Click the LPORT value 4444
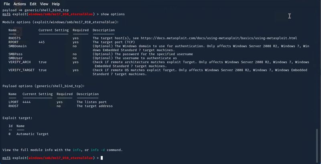The width and height of the screenshot is (321, 164). [26, 102]
